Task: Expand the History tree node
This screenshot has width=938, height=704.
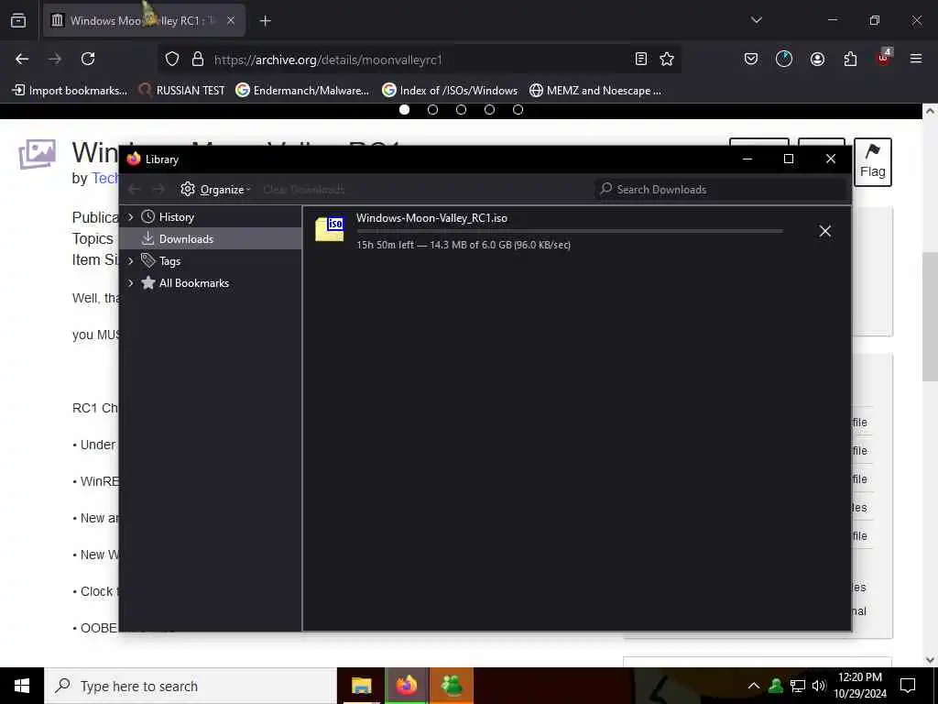Action: pos(131,216)
